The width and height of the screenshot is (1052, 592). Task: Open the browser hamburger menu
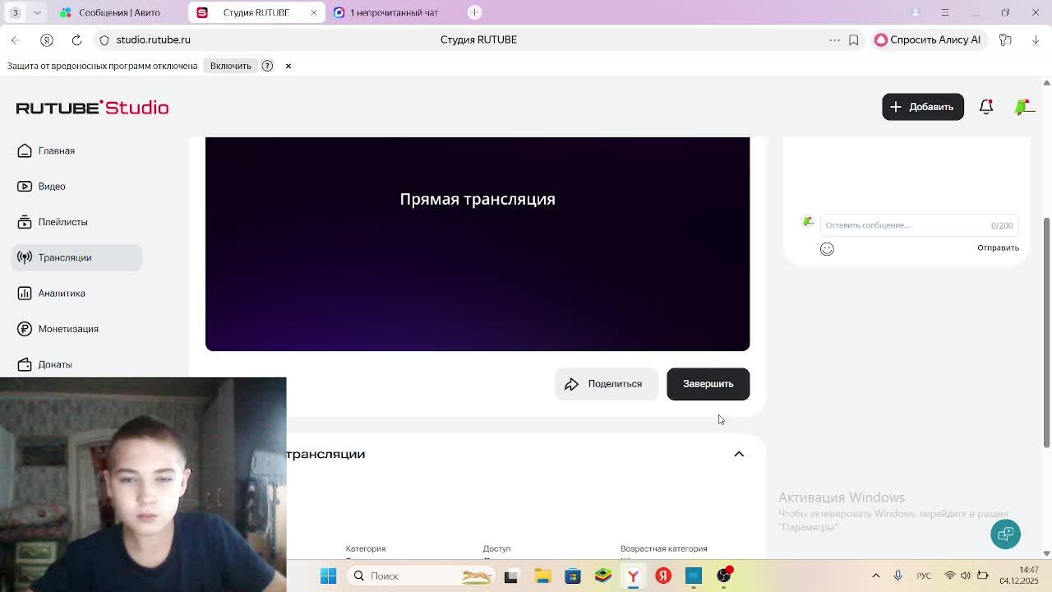(x=944, y=12)
